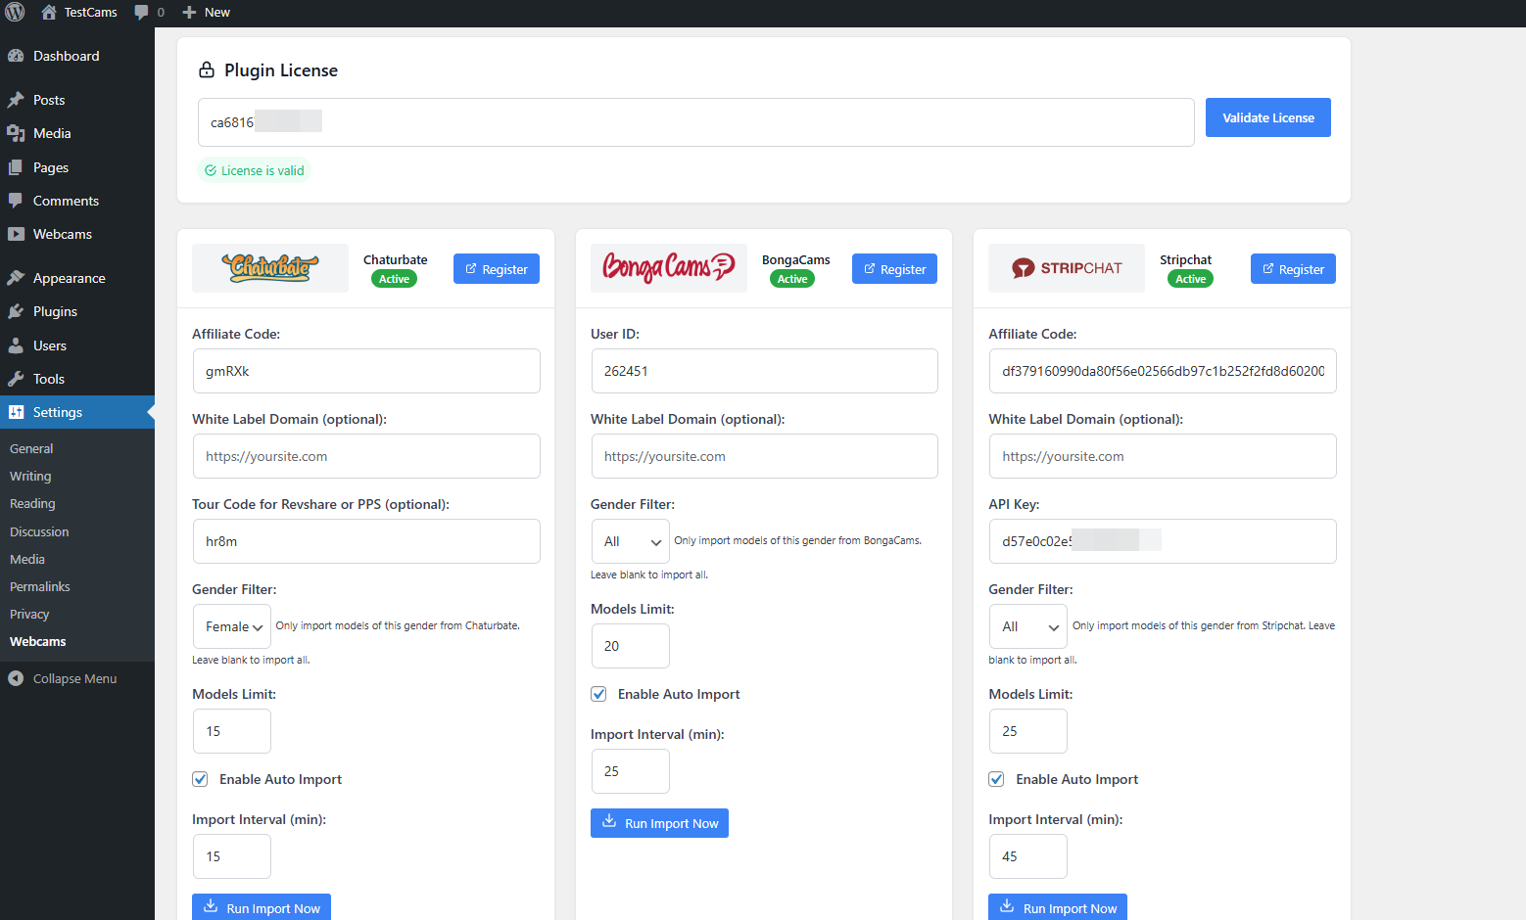Click the Stripchat Affiliate Code field
Screen dimensions: 1526x920
(x=1163, y=371)
